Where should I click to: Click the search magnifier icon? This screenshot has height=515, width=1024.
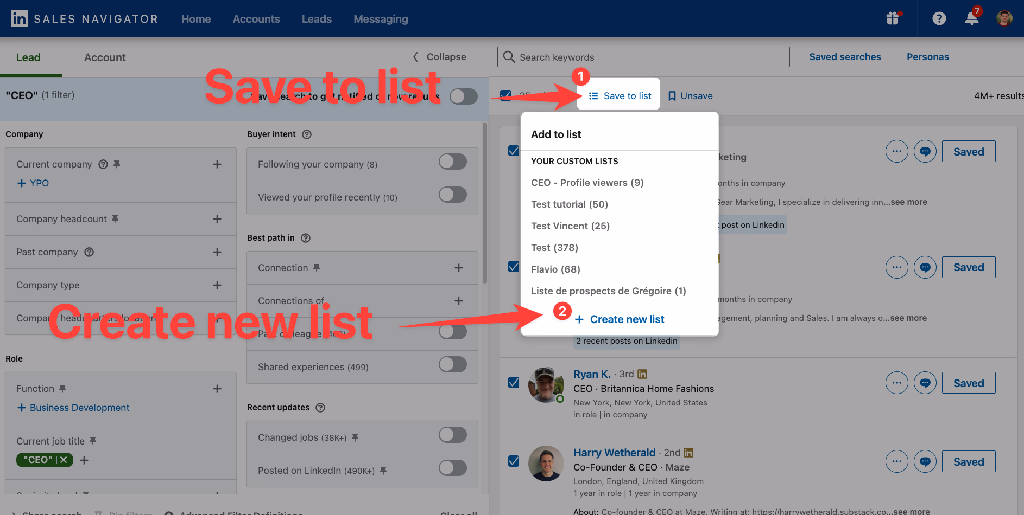509,57
